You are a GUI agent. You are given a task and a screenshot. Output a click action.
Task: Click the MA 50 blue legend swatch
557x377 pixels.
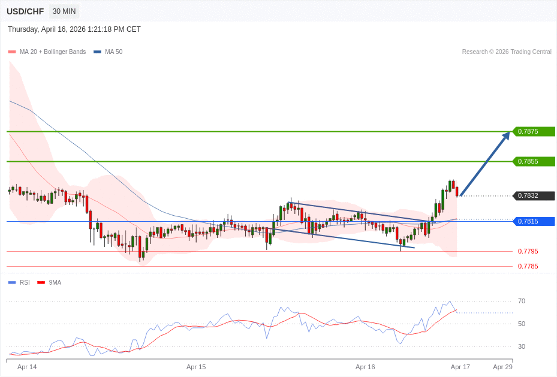97,52
